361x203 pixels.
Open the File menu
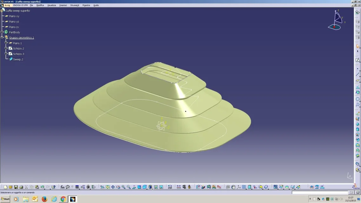[31, 5]
